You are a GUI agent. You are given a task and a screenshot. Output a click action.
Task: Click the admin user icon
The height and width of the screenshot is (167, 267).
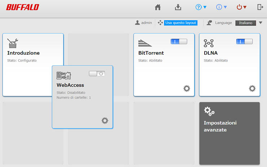coord(137,23)
